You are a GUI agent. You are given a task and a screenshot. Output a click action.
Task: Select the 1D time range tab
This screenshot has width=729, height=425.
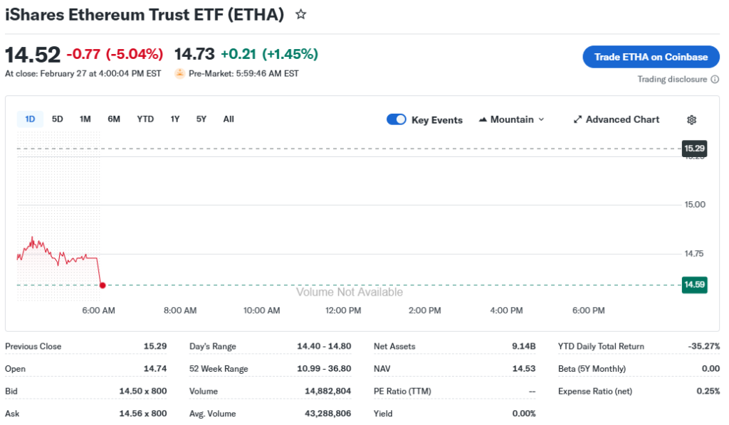tap(30, 119)
